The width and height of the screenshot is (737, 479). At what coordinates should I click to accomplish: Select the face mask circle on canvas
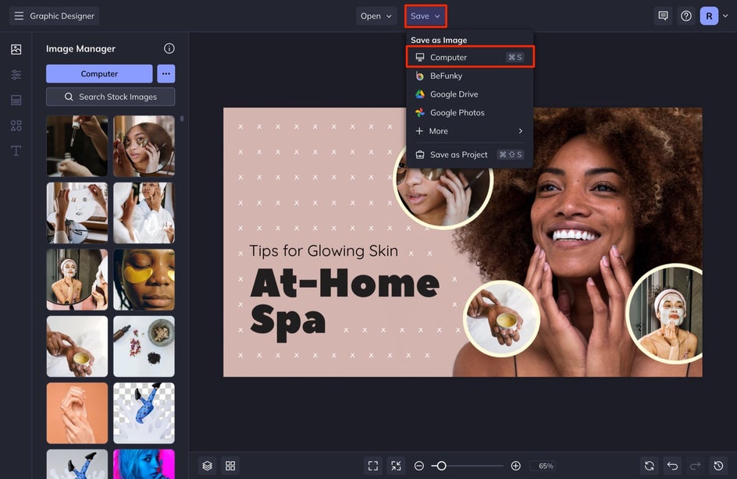(x=665, y=314)
